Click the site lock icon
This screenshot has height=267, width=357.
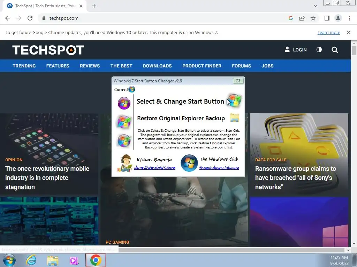click(x=44, y=18)
